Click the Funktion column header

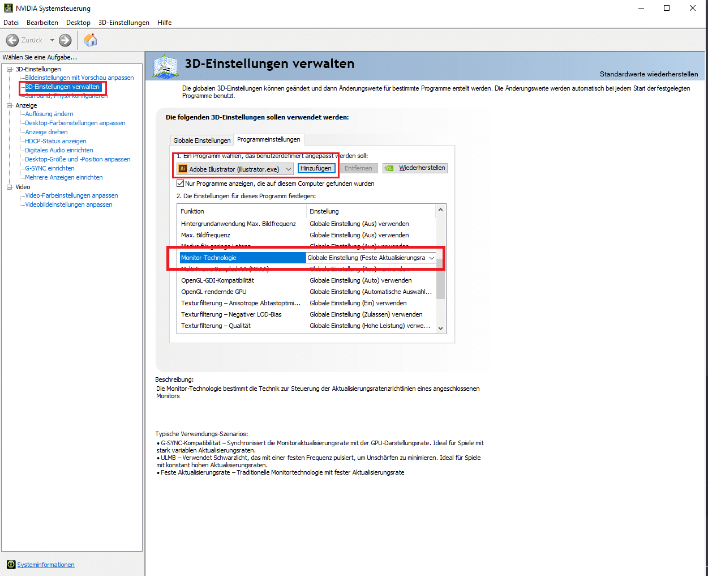[242, 211]
